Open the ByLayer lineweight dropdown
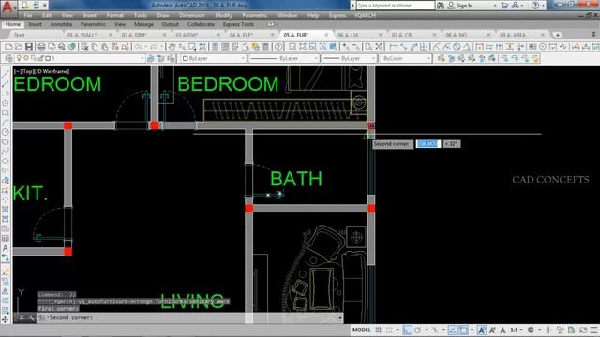 (x=373, y=58)
